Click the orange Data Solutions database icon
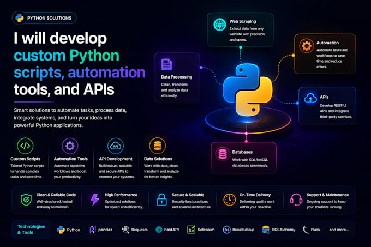The image size is (371, 247). (x=158, y=146)
